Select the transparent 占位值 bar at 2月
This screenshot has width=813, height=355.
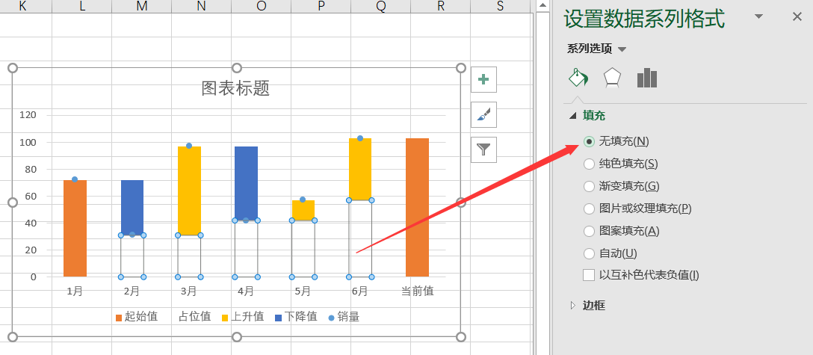[x=132, y=256]
